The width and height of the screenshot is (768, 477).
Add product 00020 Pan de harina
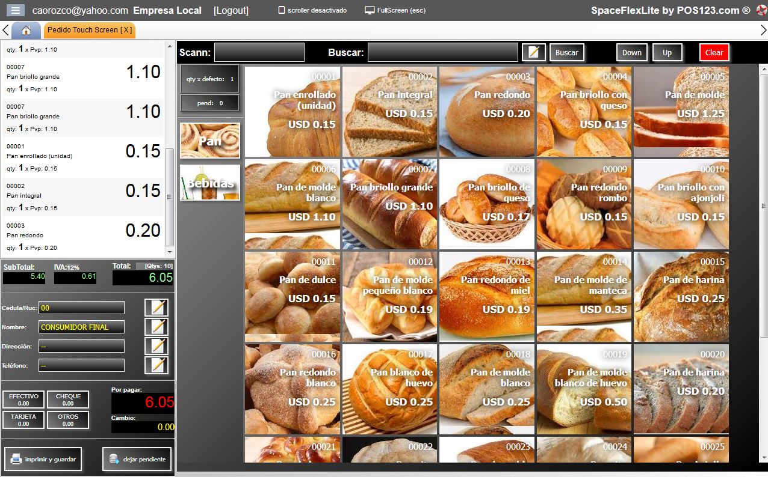681,389
